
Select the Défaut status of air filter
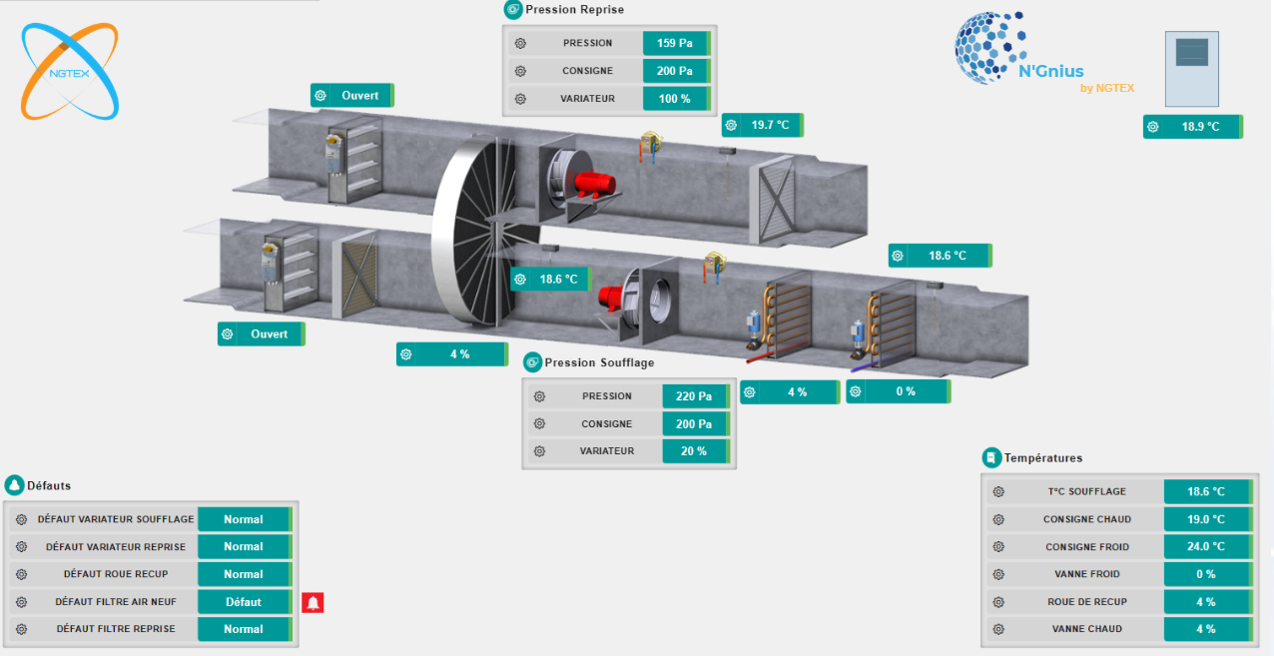pos(244,602)
